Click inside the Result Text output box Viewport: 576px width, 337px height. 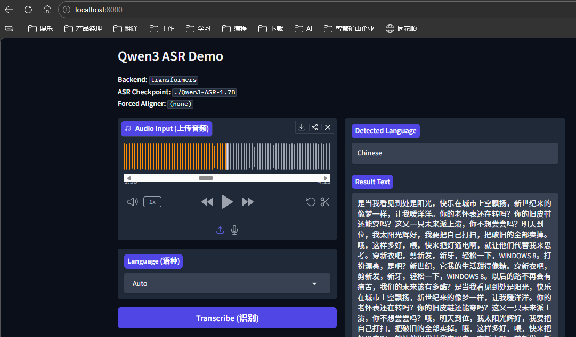pyautogui.click(x=455, y=265)
